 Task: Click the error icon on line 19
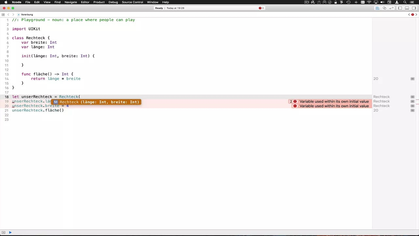pyautogui.click(x=295, y=101)
